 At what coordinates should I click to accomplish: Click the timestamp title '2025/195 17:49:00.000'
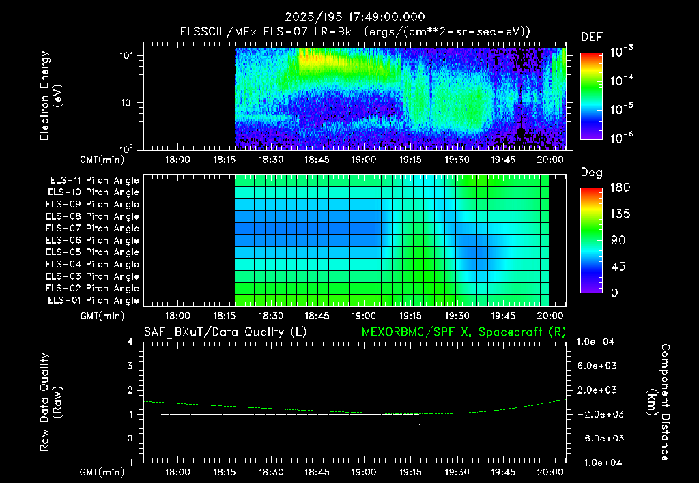(355, 17)
